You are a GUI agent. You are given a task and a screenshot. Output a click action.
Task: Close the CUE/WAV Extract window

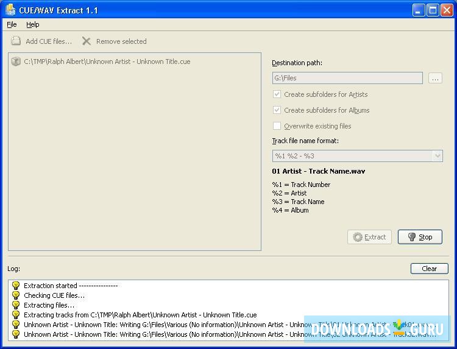point(447,10)
